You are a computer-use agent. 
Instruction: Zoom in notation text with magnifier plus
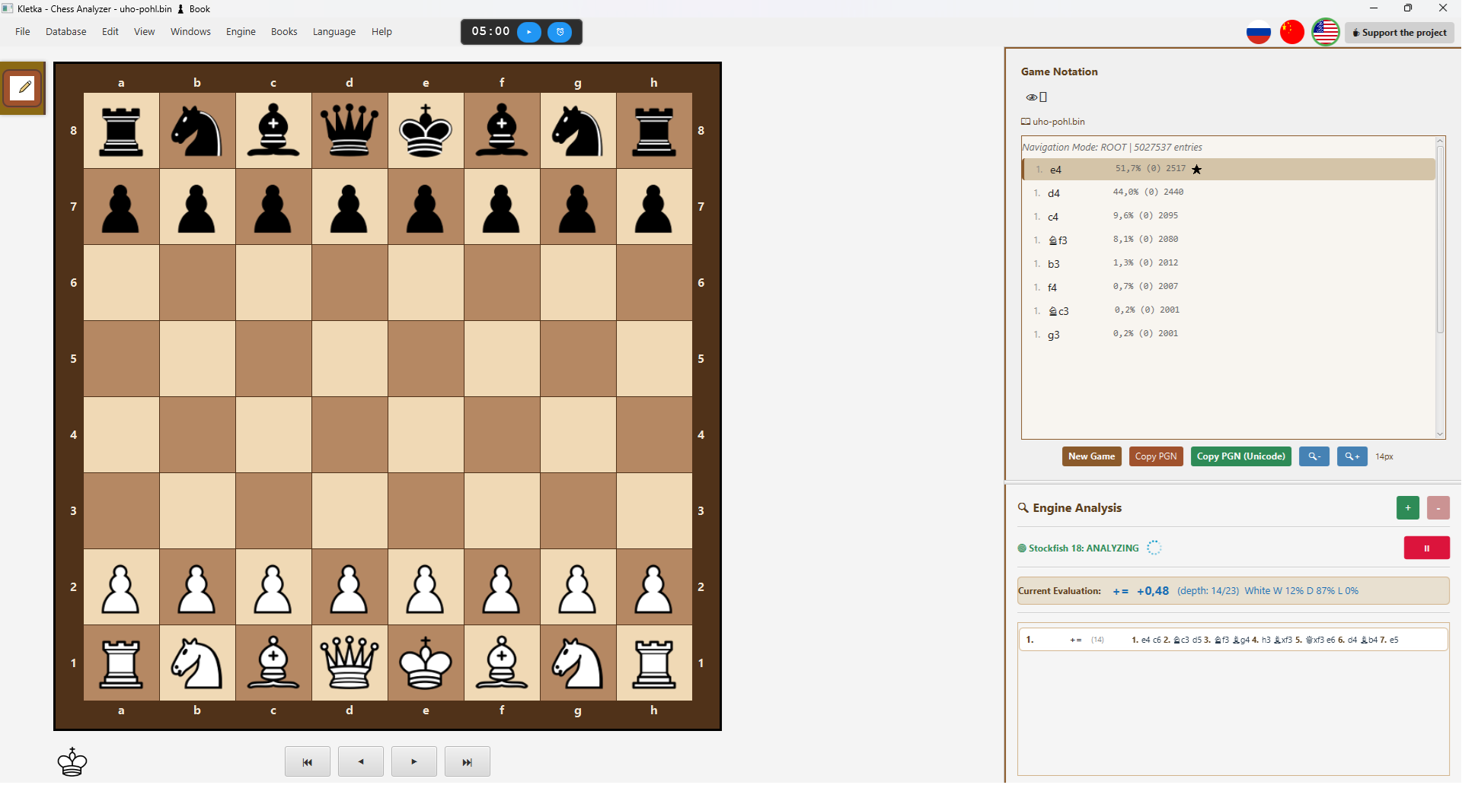tap(1352, 456)
